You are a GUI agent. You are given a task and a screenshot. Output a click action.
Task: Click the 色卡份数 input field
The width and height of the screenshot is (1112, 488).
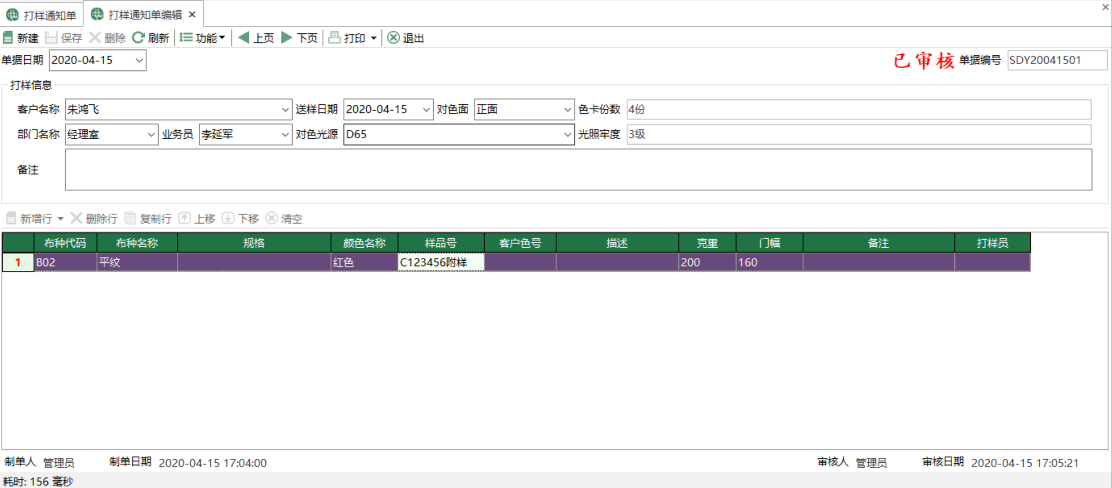pyautogui.click(x=859, y=110)
